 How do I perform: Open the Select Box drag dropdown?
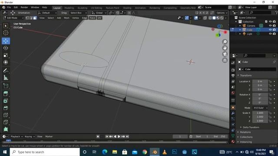click(x=78, y=13)
